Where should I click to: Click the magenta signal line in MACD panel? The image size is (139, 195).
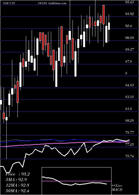[x=76, y=181]
